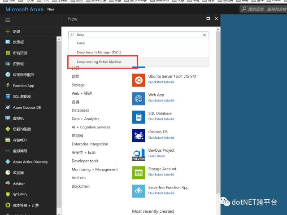Click the Cost management (成本管理 + 计费) icon
This screenshot has height=215, width=287.
[8, 205]
